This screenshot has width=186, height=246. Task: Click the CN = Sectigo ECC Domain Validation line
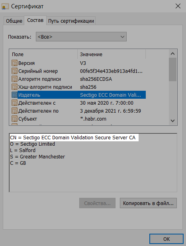pyautogui.click(x=72, y=138)
